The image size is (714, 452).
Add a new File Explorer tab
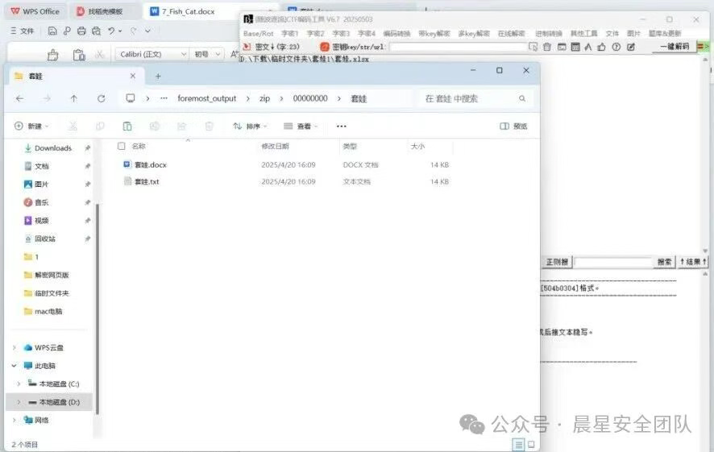(158, 76)
